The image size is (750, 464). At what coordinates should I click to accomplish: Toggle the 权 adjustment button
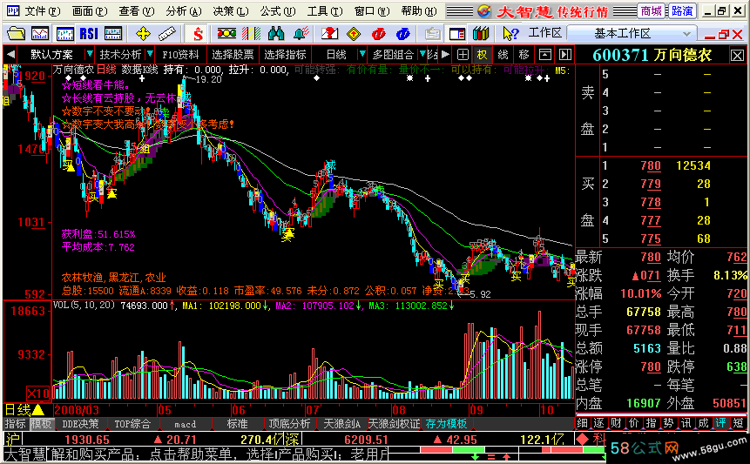click(x=482, y=55)
